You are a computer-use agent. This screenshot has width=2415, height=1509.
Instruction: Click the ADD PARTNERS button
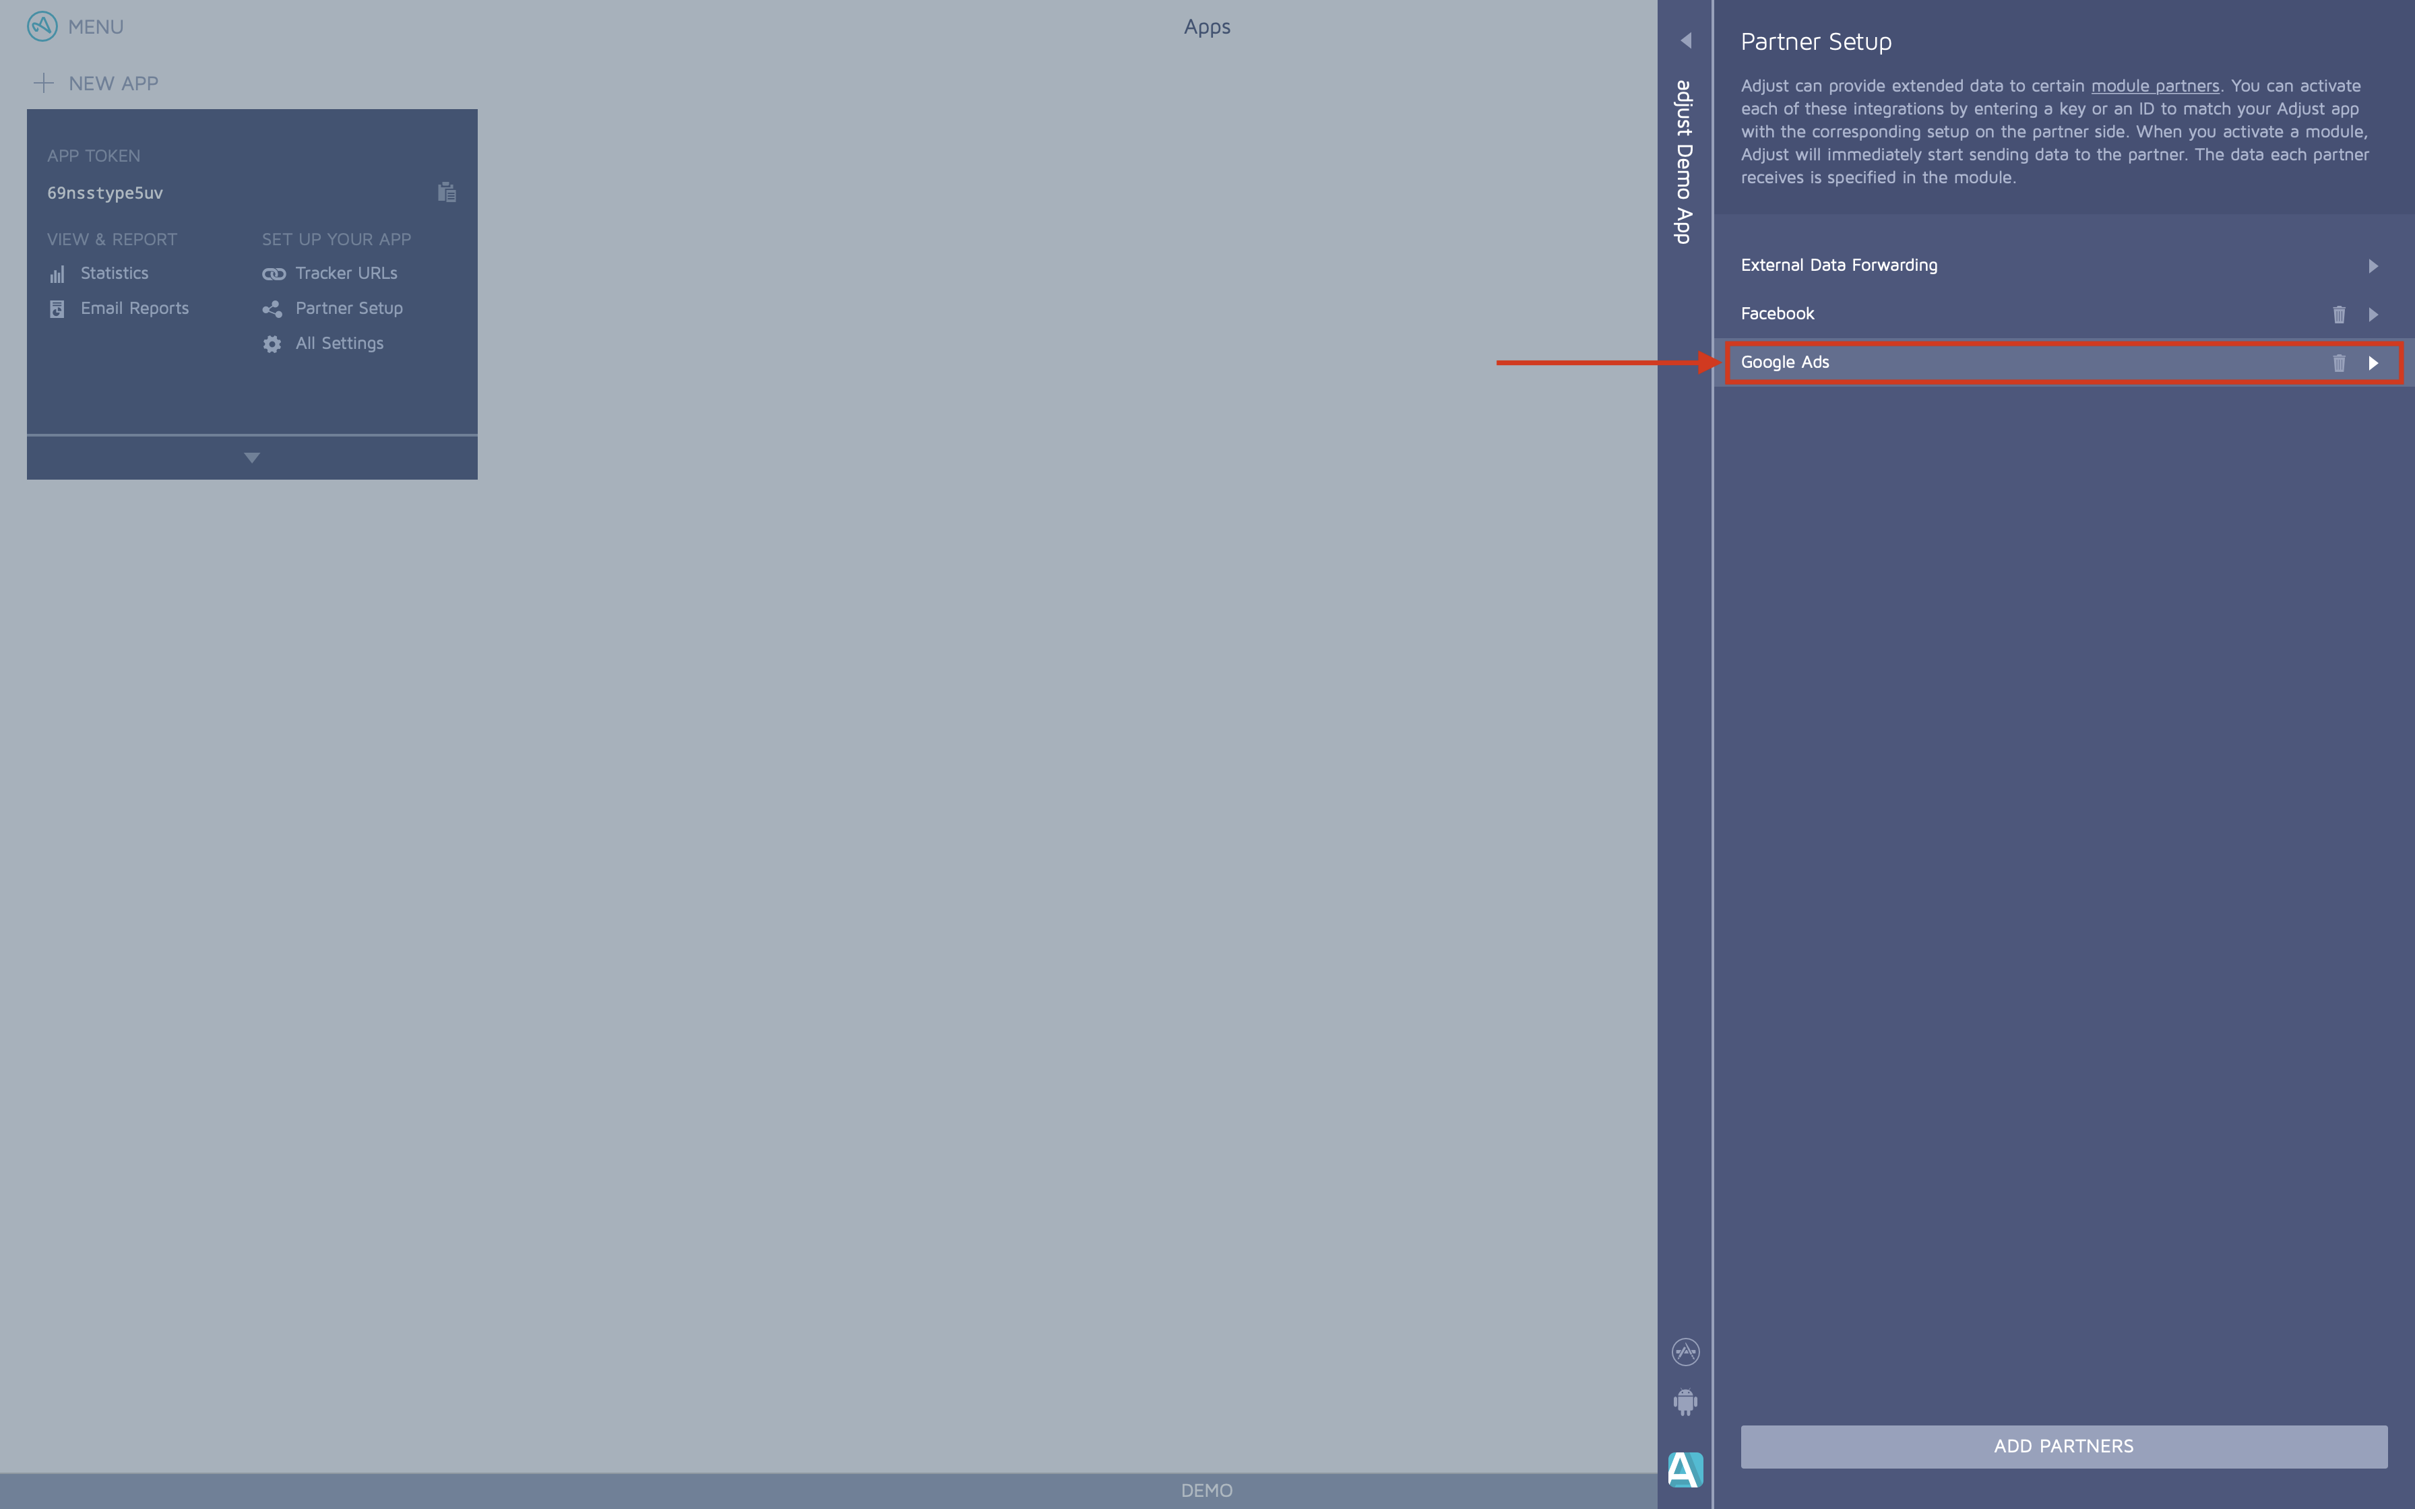click(2063, 1446)
